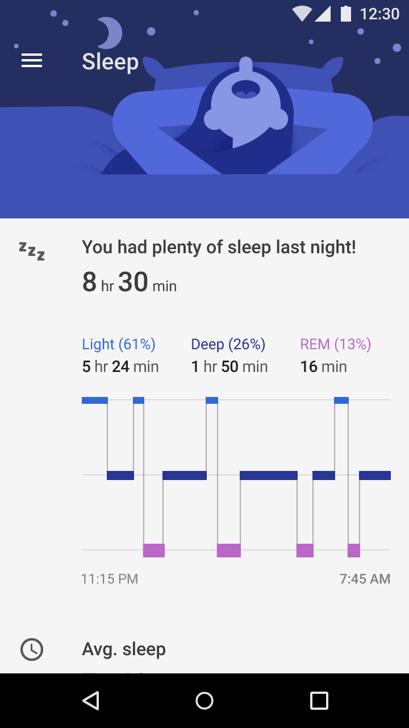409x728 pixels.
Task: Tap the longest dark-blue Deep sleep bar
Action: (269, 475)
